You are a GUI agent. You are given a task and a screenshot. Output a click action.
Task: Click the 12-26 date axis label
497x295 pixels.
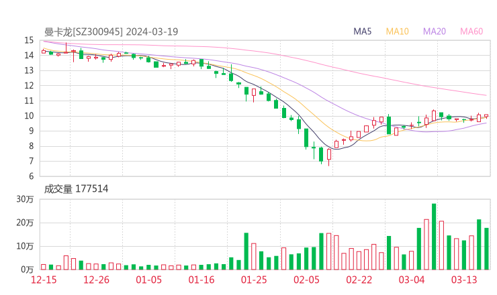pyautogui.click(x=96, y=280)
